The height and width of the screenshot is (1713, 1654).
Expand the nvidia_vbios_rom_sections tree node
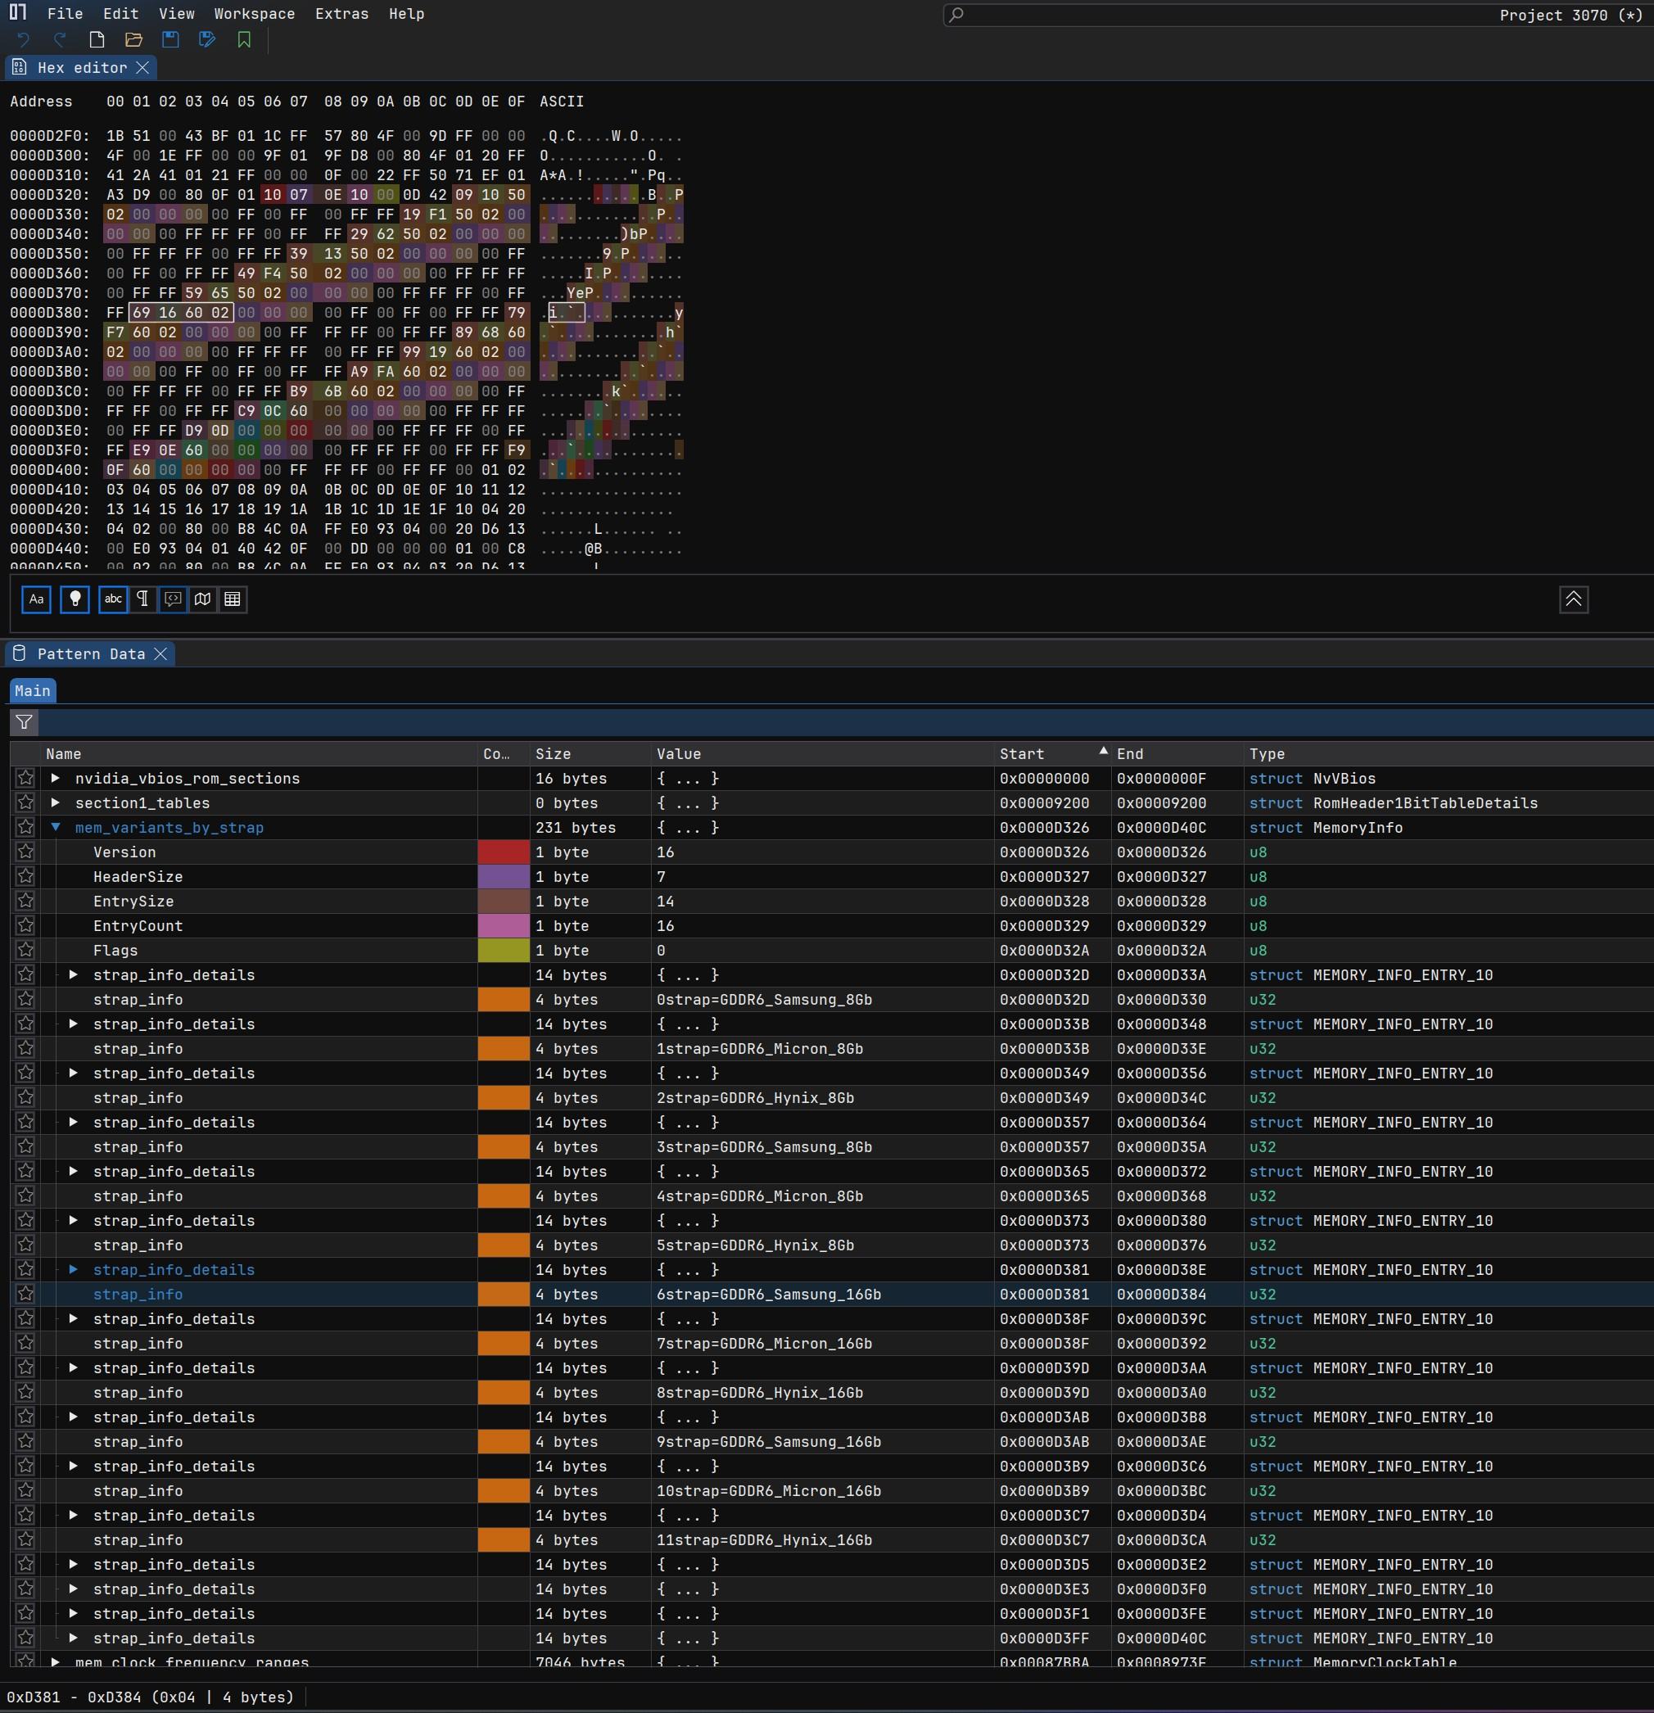click(x=56, y=778)
